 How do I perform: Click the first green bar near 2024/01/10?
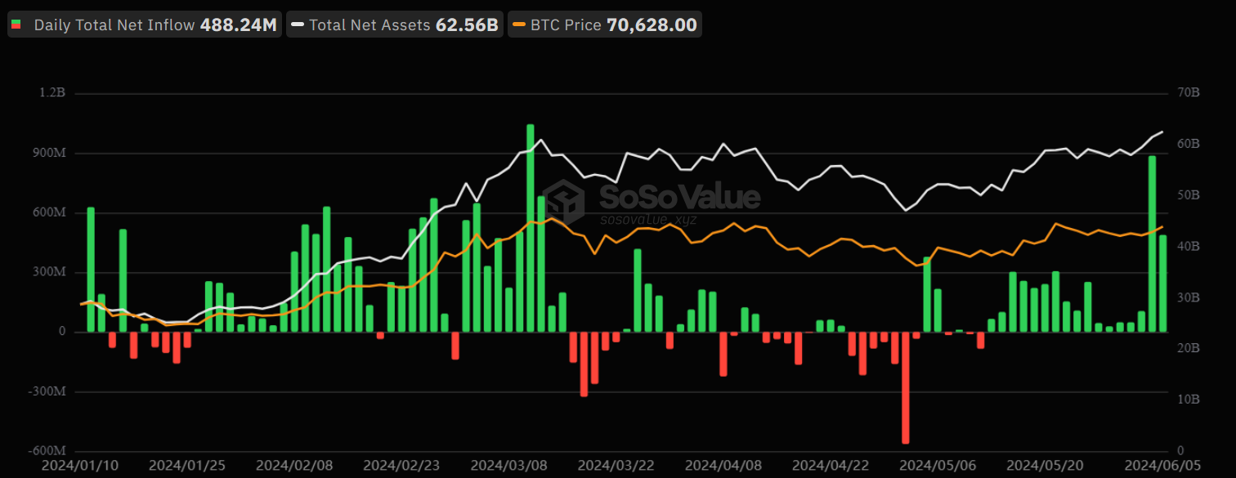click(x=90, y=270)
